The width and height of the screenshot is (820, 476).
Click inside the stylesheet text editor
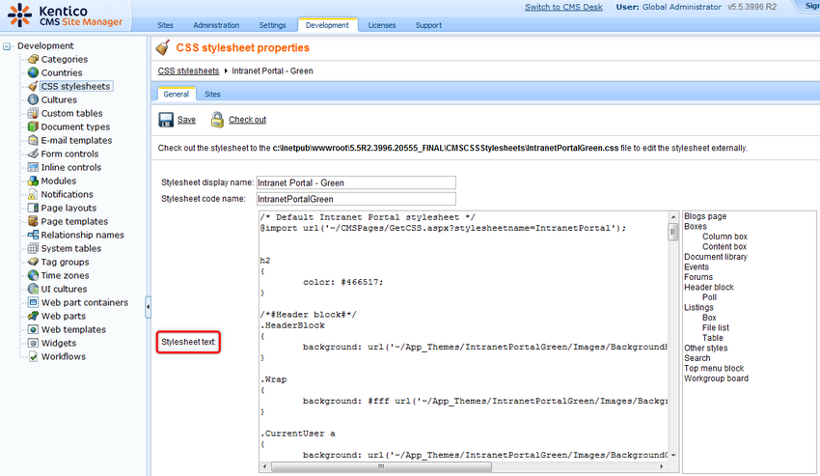pos(463,336)
